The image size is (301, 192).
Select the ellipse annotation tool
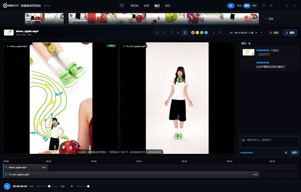point(164,33)
